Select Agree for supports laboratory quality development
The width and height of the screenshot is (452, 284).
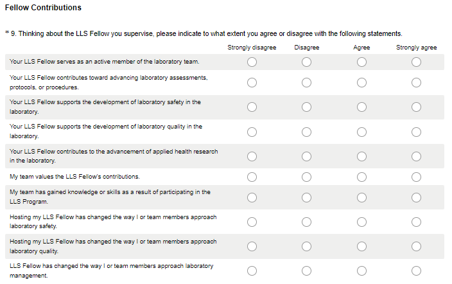(x=361, y=132)
